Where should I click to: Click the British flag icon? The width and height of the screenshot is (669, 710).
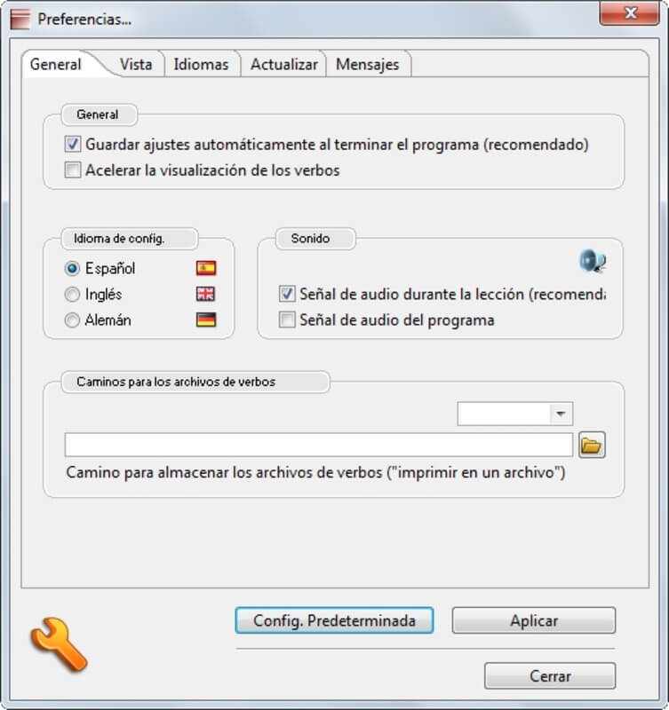pos(206,295)
